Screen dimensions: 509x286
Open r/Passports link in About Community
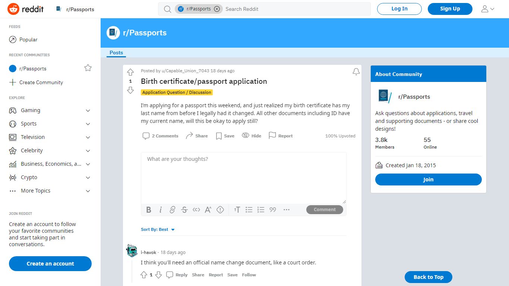(414, 97)
